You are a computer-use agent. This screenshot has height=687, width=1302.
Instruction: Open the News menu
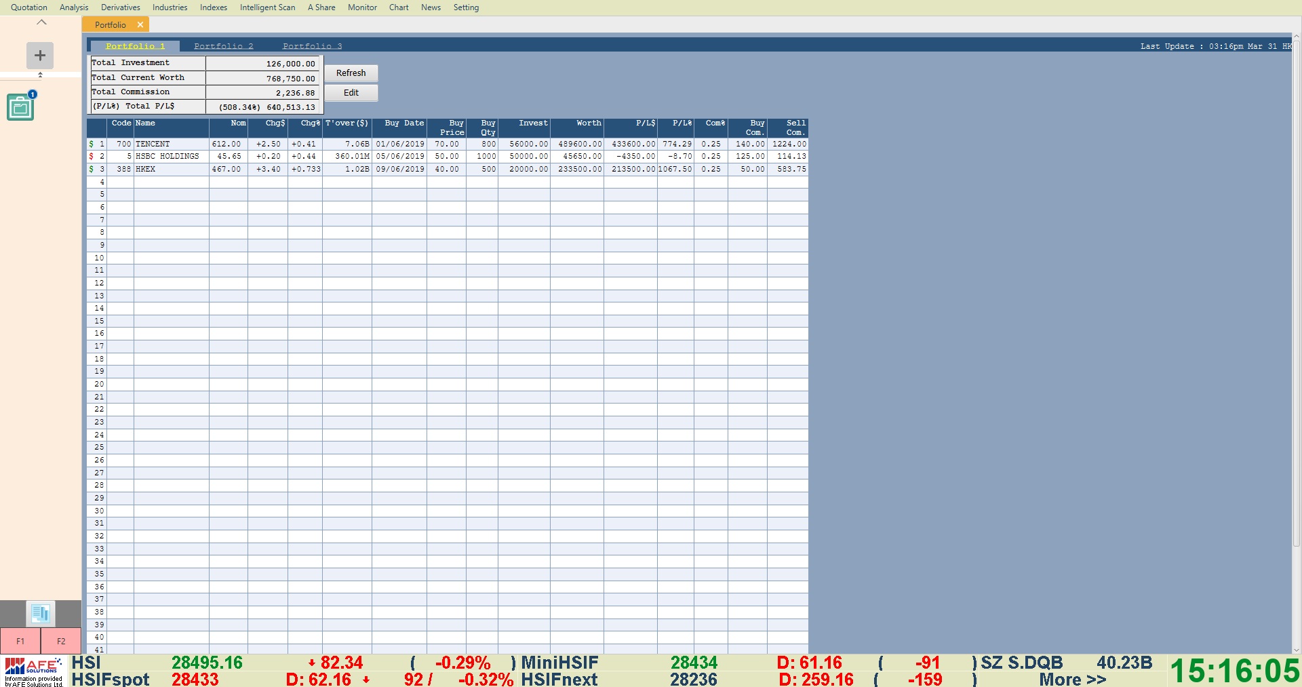(431, 7)
